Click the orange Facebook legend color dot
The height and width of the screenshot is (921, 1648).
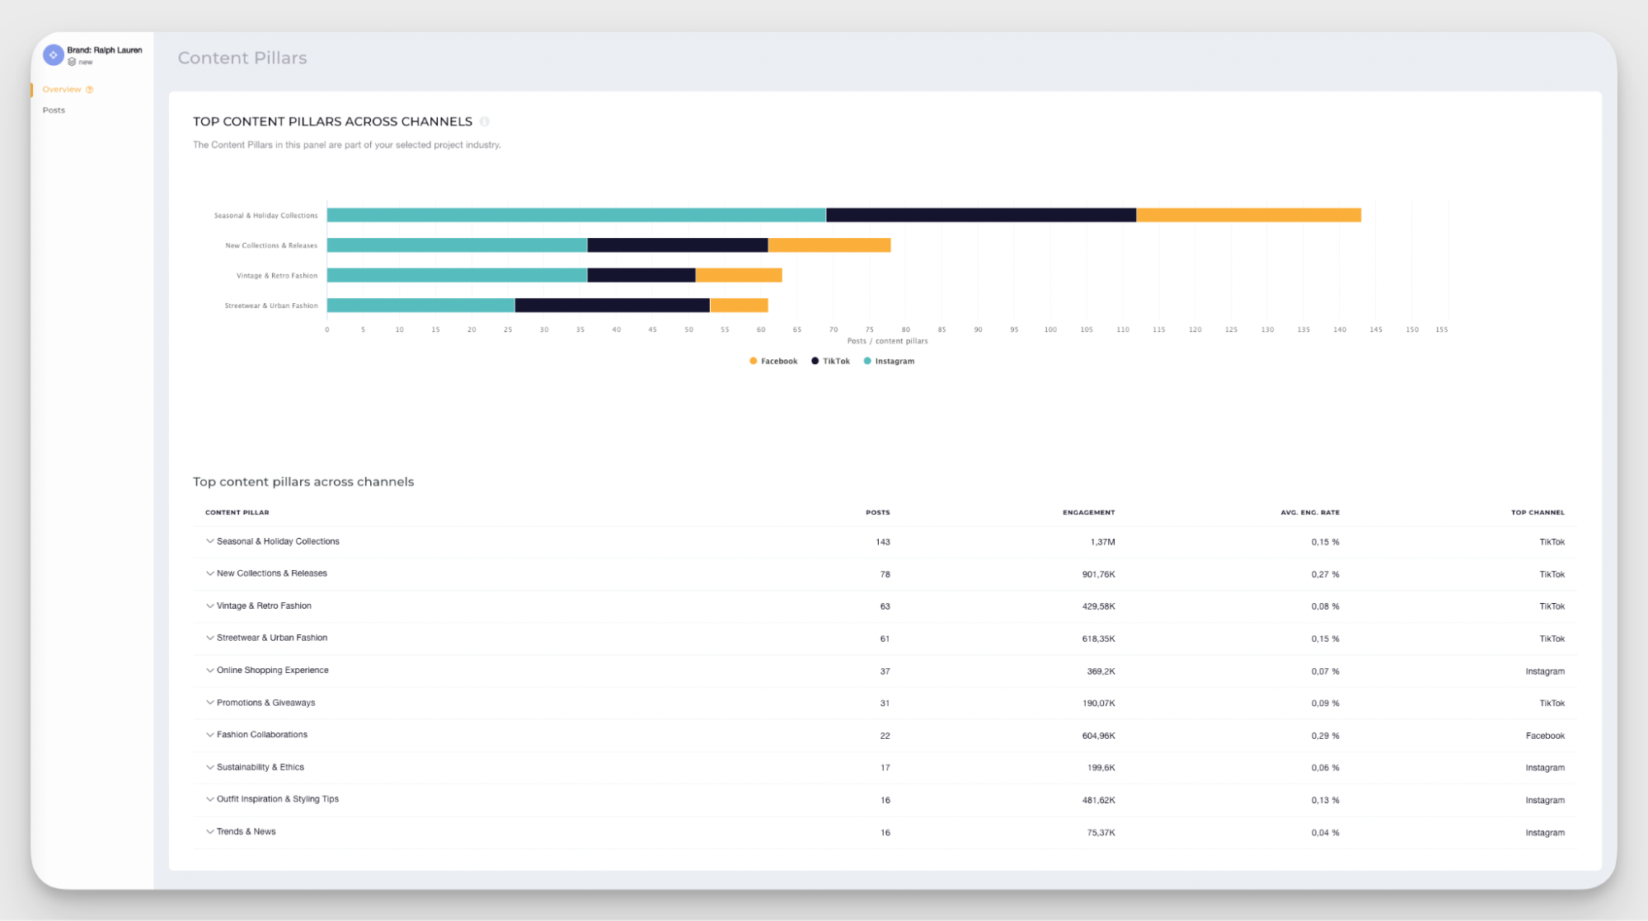point(751,361)
